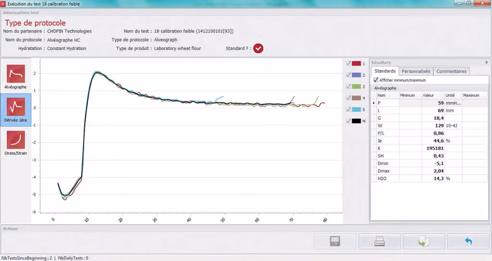This screenshot has height=261, width=492.
Task: Toggle checkbox for curve 2
Action: coord(348,75)
